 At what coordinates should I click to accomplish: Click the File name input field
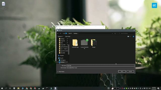click(101, 65)
